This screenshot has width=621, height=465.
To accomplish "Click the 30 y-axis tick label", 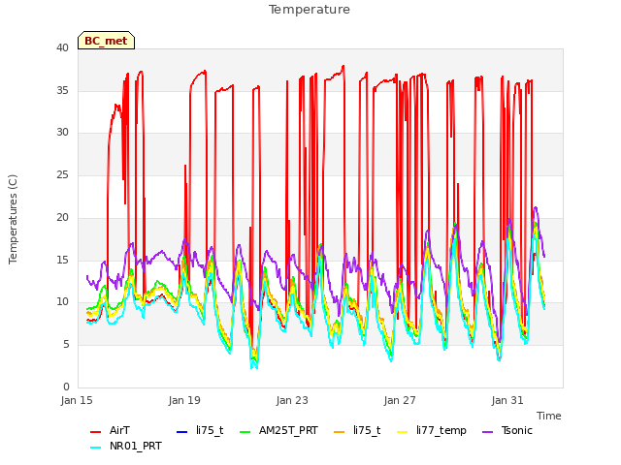I will (62, 133).
